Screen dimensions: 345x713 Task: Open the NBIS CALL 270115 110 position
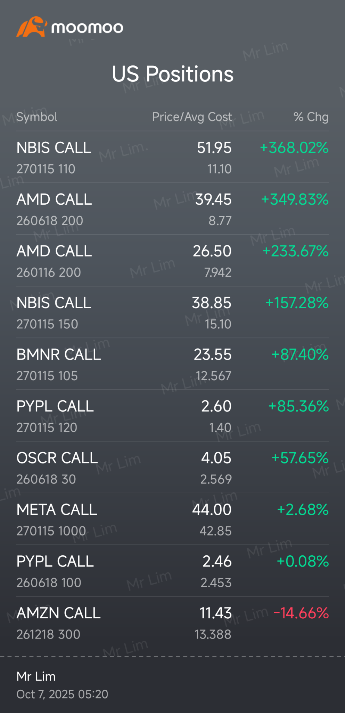[x=54, y=157]
